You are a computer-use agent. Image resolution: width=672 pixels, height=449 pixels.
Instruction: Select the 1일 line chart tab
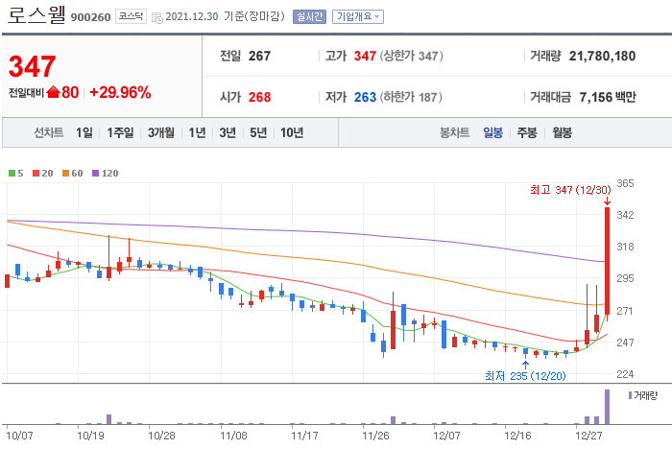click(x=84, y=132)
